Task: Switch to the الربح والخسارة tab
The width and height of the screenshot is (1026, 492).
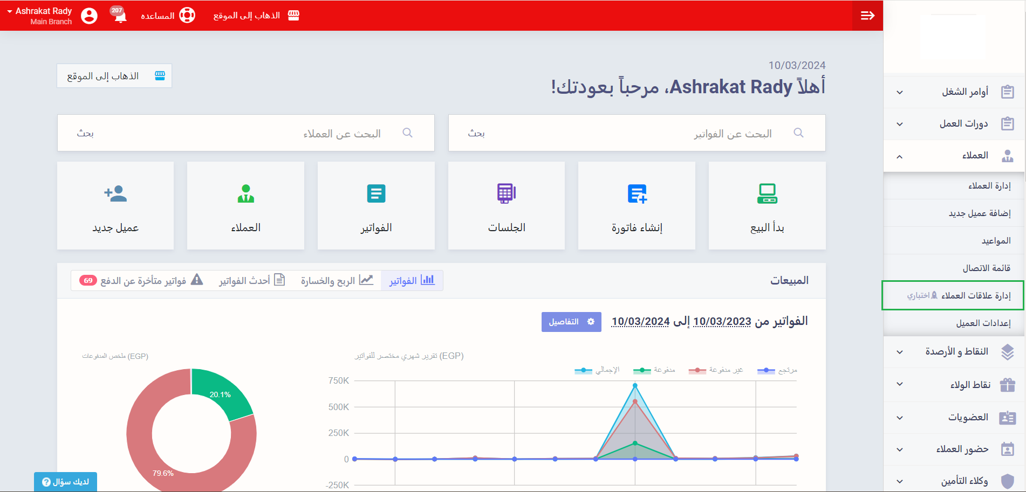Action: (337, 281)
